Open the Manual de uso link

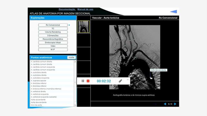tap(85, 9)
